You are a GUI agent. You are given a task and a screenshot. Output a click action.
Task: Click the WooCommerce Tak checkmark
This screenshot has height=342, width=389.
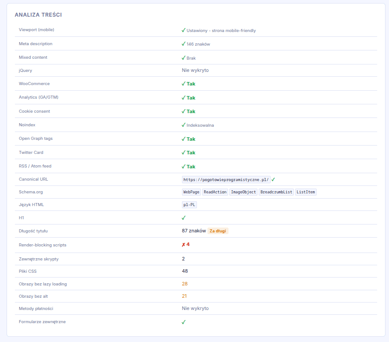[x=184, y=84]
